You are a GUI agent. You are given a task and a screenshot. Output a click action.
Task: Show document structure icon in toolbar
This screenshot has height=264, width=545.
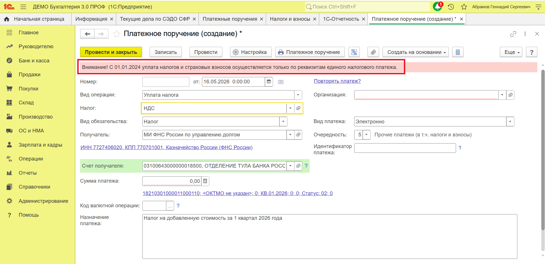point(354,52)
